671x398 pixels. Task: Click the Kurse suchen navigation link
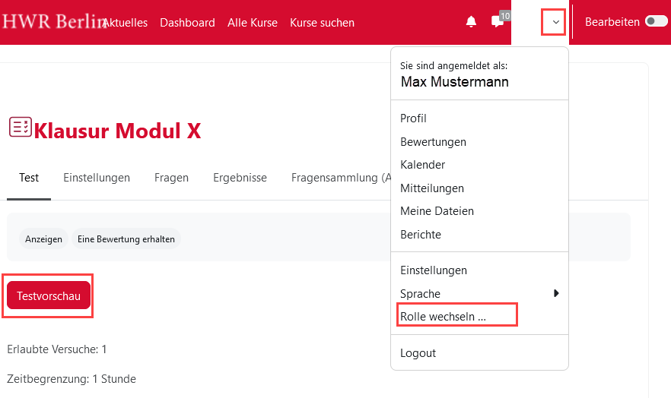pyautogui.click(x=322, y=23)
